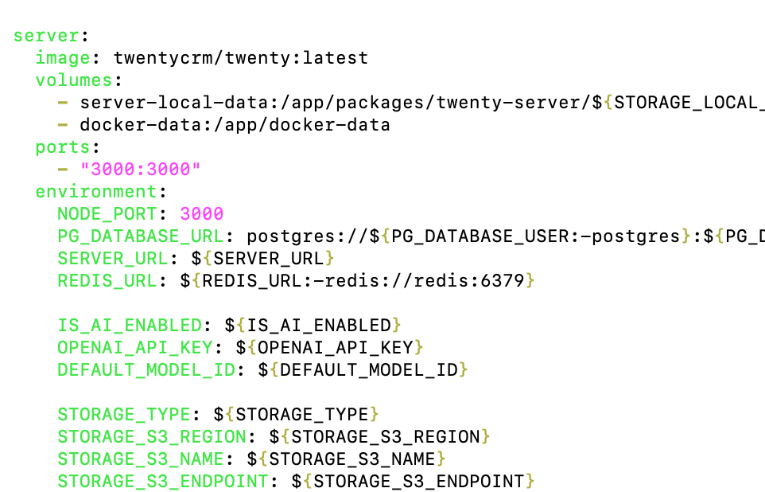
Task: Click the NODE_PORT value 3000
Action: 201,214
